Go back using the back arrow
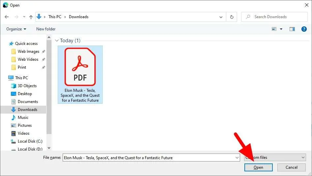Image resolution: width=312 pixels, height=176 pixels. pos(7,17)
